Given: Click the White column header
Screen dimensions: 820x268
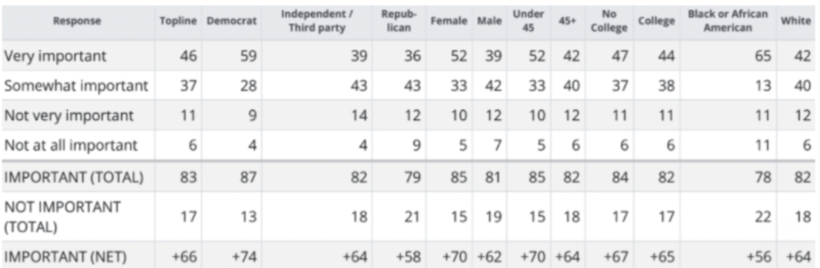Looking at the screenshot, I should pos(796,21).
